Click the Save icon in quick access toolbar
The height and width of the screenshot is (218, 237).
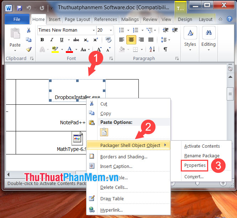pos(20,8)
